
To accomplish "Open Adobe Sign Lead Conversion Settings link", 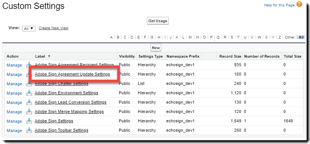I will (x=70, y=102).
